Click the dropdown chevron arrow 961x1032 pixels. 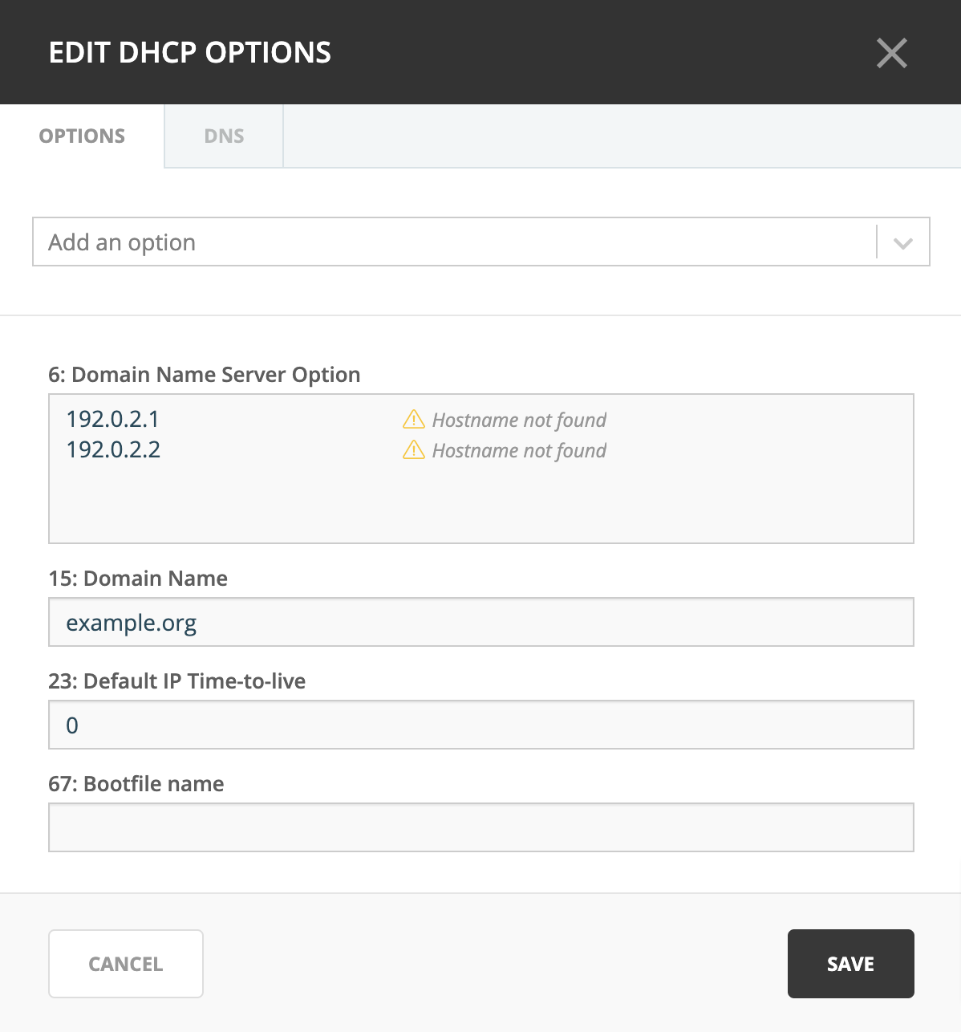903,242
